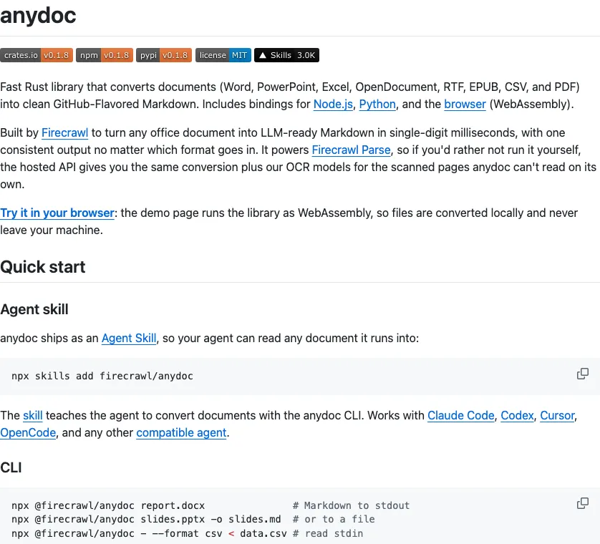Open the crates.io v0.1.8 badge
The image size is (600, 544).
click(37, 55)
